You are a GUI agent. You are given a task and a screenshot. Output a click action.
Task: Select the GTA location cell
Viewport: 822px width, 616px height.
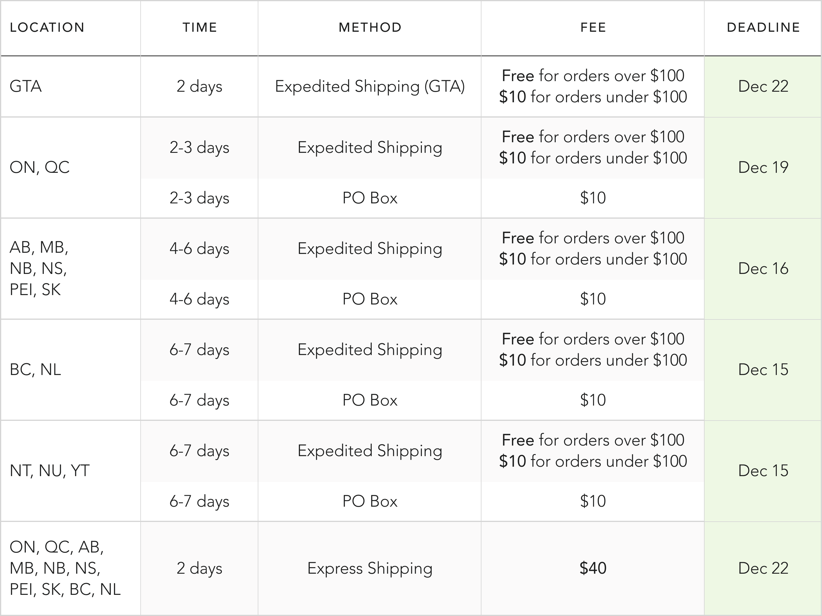tap(26, 86)
